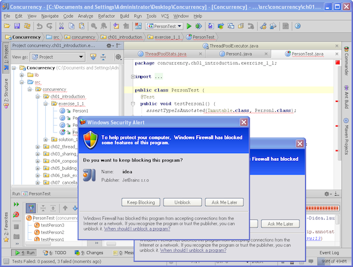Click the Help question mark icon
This screenshot has width=353, height=267.
pos(298,26)
